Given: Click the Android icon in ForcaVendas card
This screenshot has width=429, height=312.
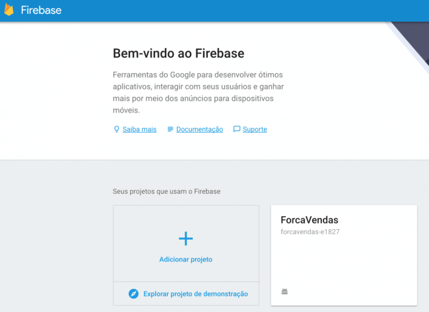Looking at the screenshot, I should click(x=284, y=292).
